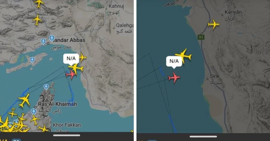Tap the yellow plane just right of the left N/A label
Screen dimensions: 270x141
pos(83,57)
